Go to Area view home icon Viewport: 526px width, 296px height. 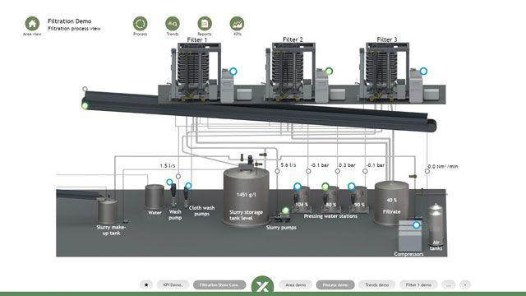pyautogui.click(x=32, y=24)
